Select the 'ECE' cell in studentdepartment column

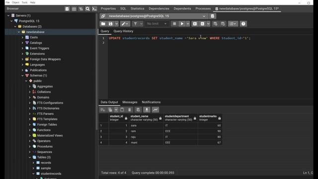point(180,131)
